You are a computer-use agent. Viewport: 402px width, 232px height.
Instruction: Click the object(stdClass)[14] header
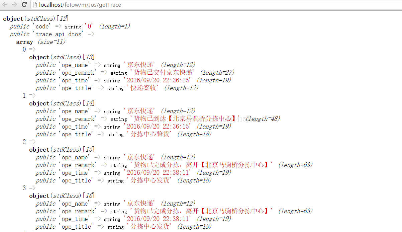tap(62, 103)
